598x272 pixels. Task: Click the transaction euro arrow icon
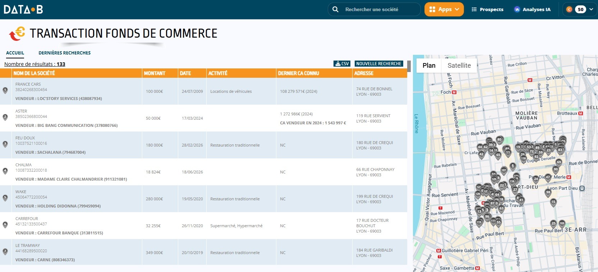[x=17, y=33]
